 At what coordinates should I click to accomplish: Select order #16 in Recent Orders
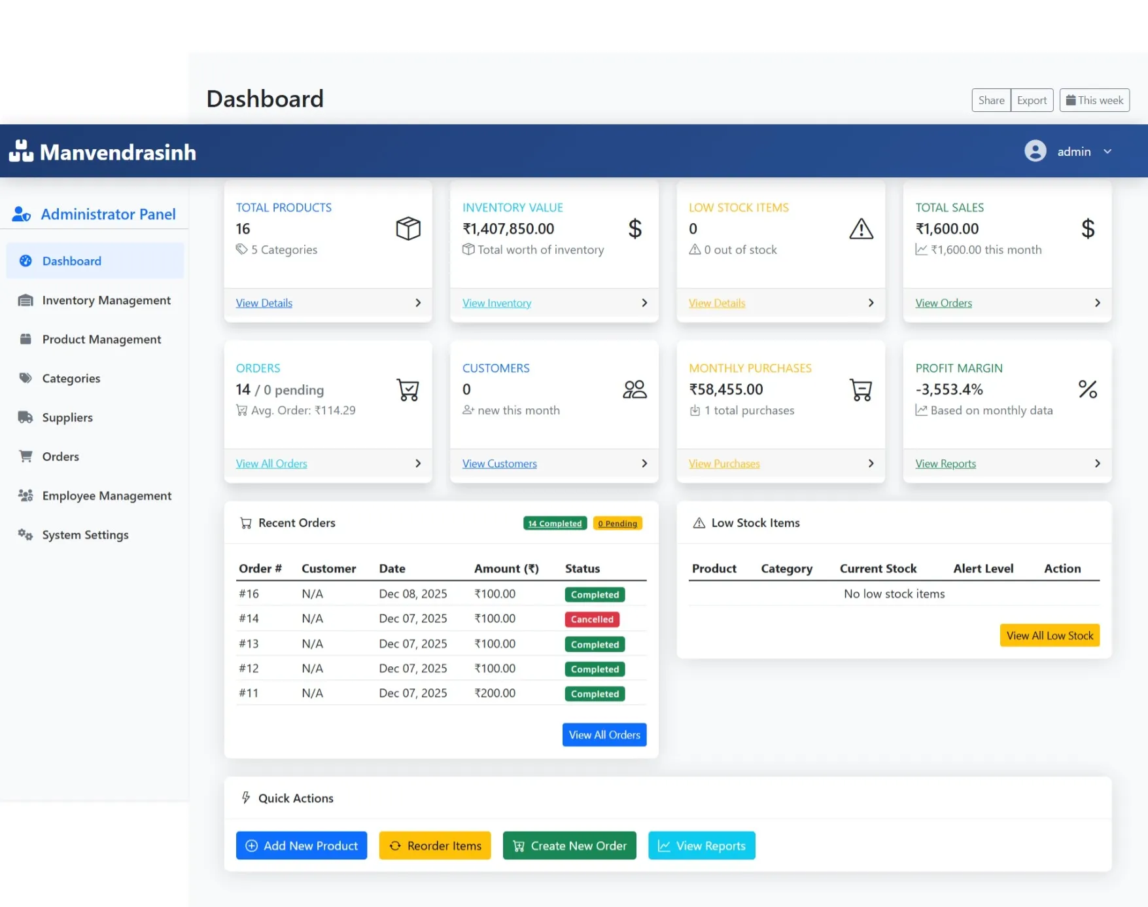249,594
